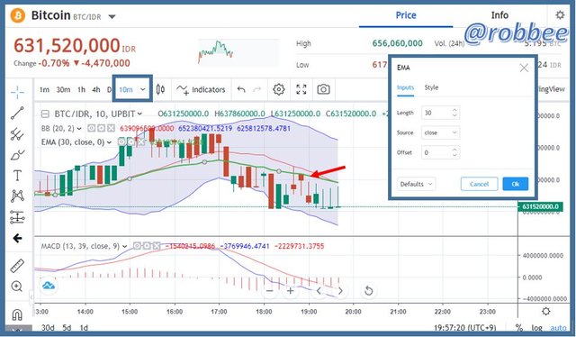Select the 1h interval
Viewport: 576px width, 337px height.
[81, 89]
